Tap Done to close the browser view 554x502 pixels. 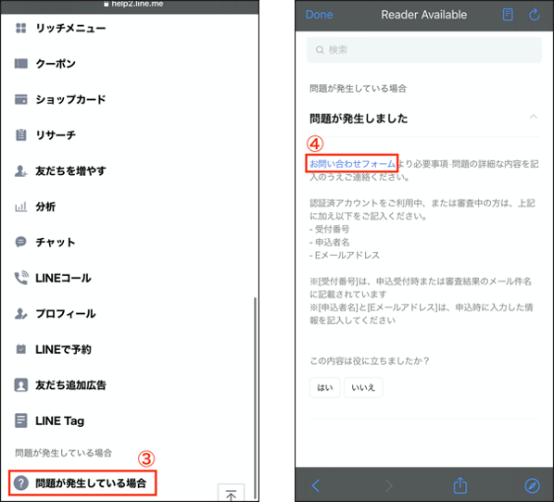tap(319, 15)
